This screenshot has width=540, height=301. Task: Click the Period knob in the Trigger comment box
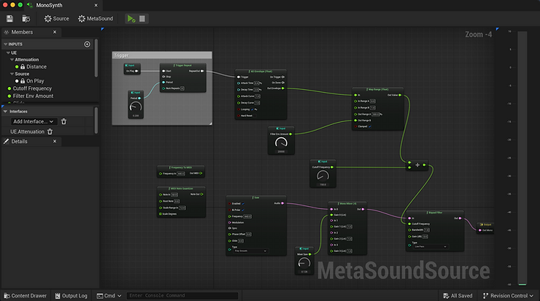click(136, 107)
